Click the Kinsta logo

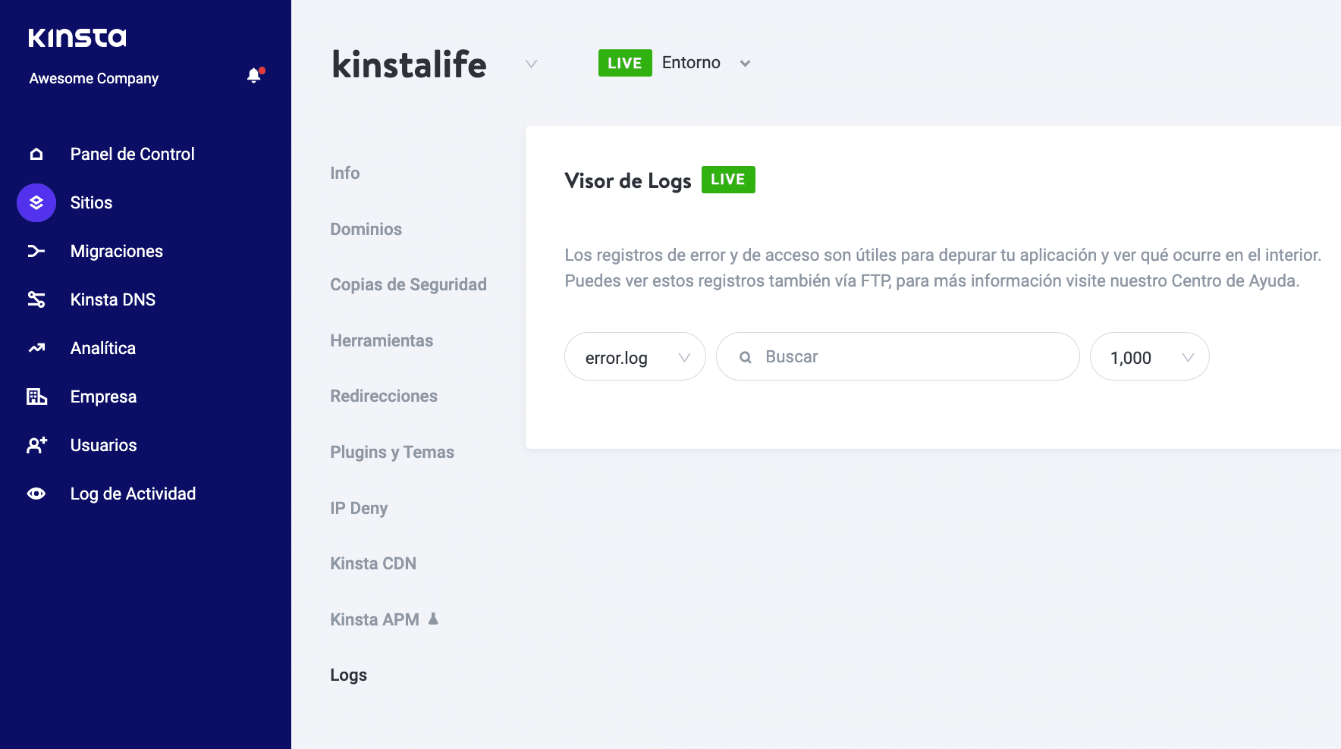[x=77, y=38]
